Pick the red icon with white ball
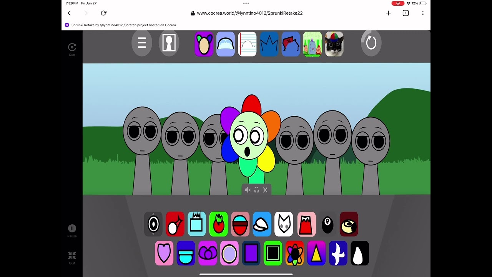492x277 pixels. point(175,224)
